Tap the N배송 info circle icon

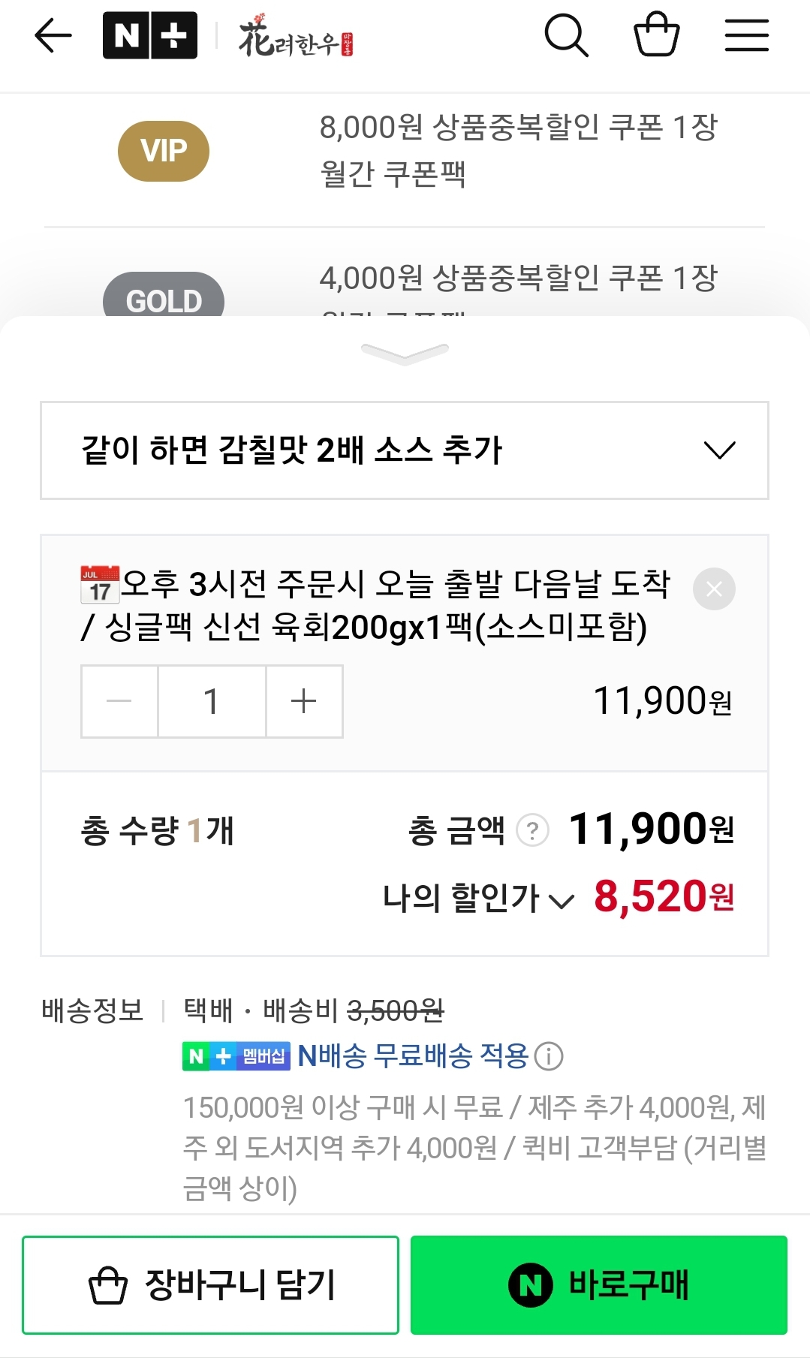click(549, 1056)
